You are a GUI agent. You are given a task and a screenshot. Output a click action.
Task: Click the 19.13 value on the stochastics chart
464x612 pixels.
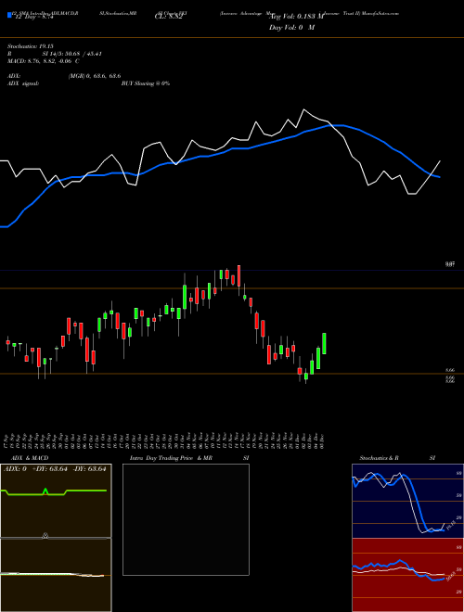click(x=451, y=525)
